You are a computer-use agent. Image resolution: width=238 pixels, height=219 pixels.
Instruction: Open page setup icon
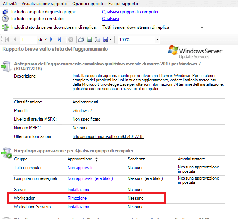(97, 40)
